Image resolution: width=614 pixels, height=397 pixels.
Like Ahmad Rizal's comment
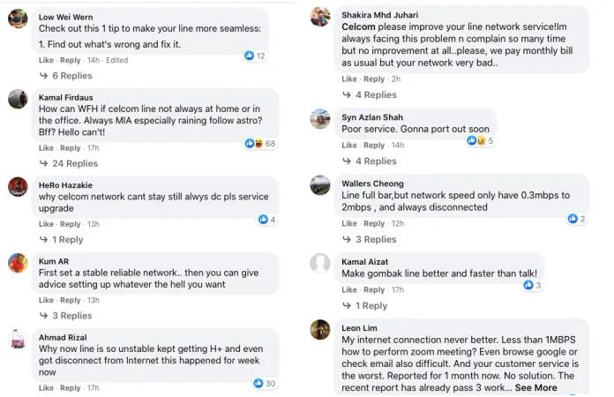pyautogui.click(x=46, y=388)
